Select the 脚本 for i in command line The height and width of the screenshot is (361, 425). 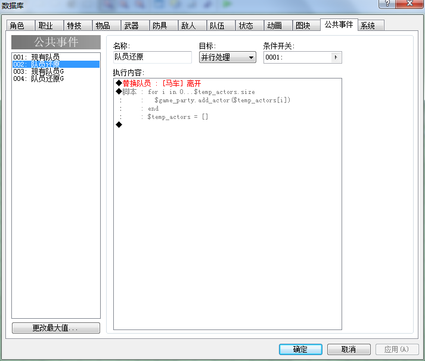coord(228,92)
